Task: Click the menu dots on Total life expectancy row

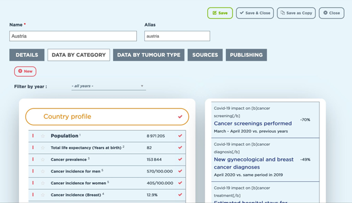Action: point(33,148)
